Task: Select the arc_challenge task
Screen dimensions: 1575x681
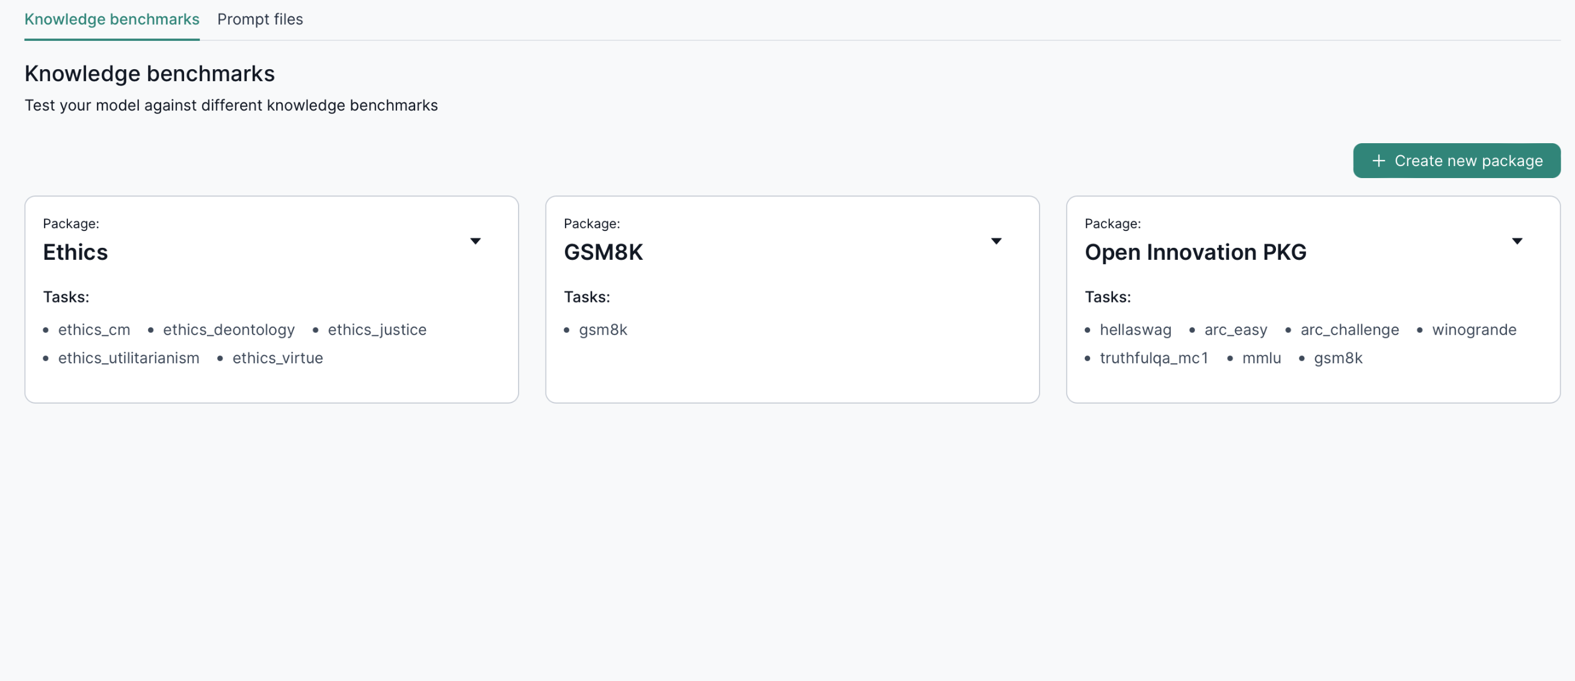Action: [1348, 330]
